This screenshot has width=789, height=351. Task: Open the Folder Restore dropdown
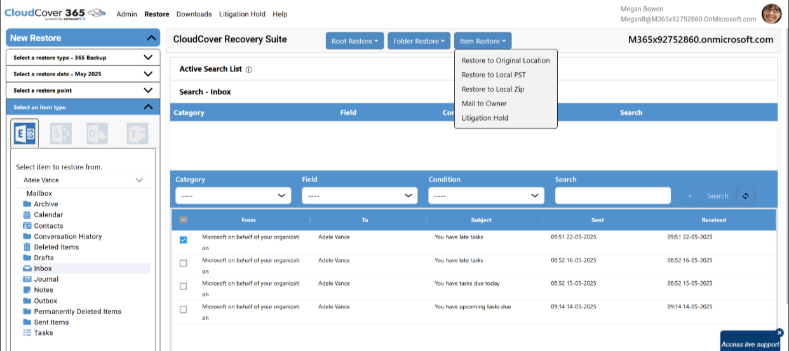[419, 41]
